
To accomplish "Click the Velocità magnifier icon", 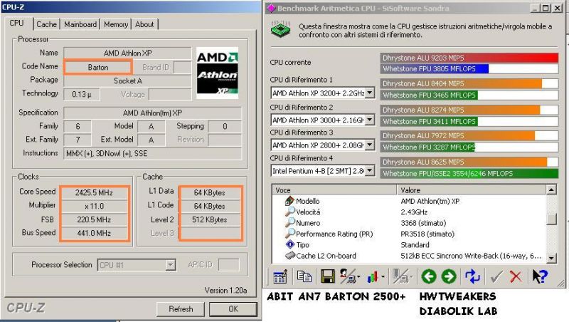I will pos(290,212).
